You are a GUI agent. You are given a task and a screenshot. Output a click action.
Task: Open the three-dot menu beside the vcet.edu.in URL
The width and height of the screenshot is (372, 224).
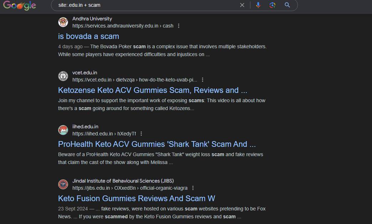click(x=202, y=80)
